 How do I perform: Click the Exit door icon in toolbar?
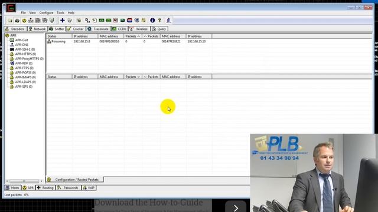click(x=169, y=21)
